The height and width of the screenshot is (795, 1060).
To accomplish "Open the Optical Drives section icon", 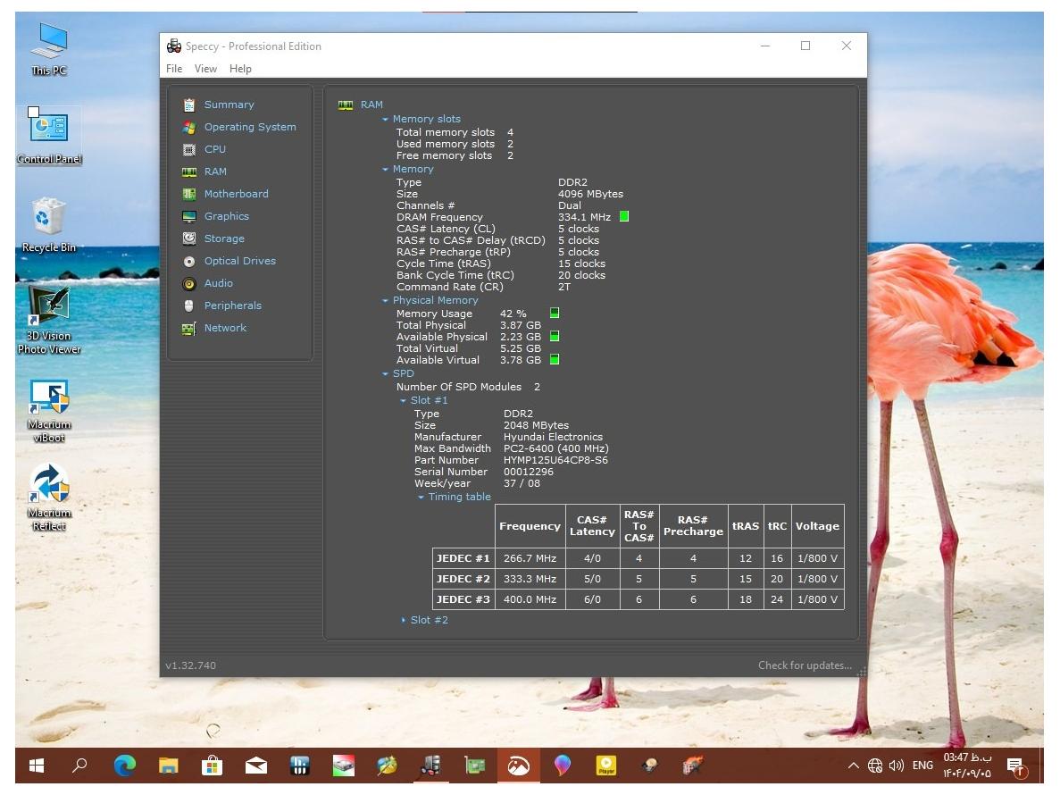I will (188, 261).
